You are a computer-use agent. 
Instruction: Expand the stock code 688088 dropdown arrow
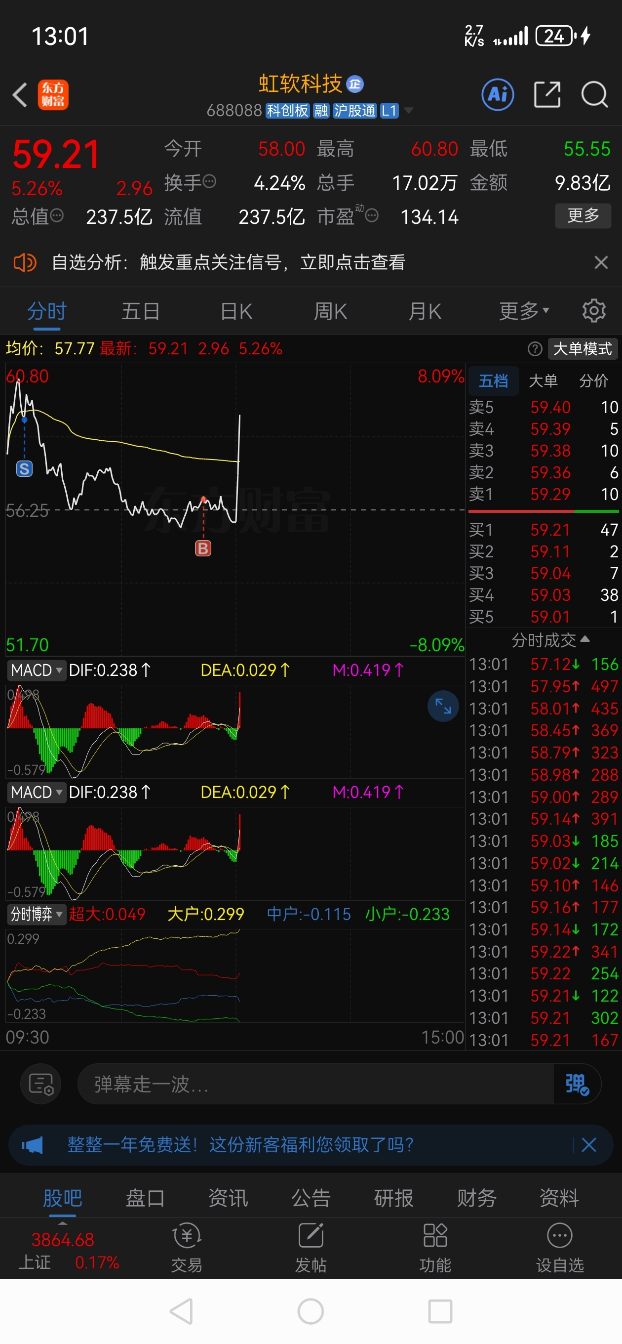(x=408, y=111)
